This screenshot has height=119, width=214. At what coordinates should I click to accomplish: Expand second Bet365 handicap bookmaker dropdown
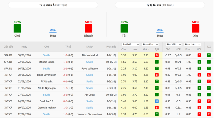[x=174, y=45]
